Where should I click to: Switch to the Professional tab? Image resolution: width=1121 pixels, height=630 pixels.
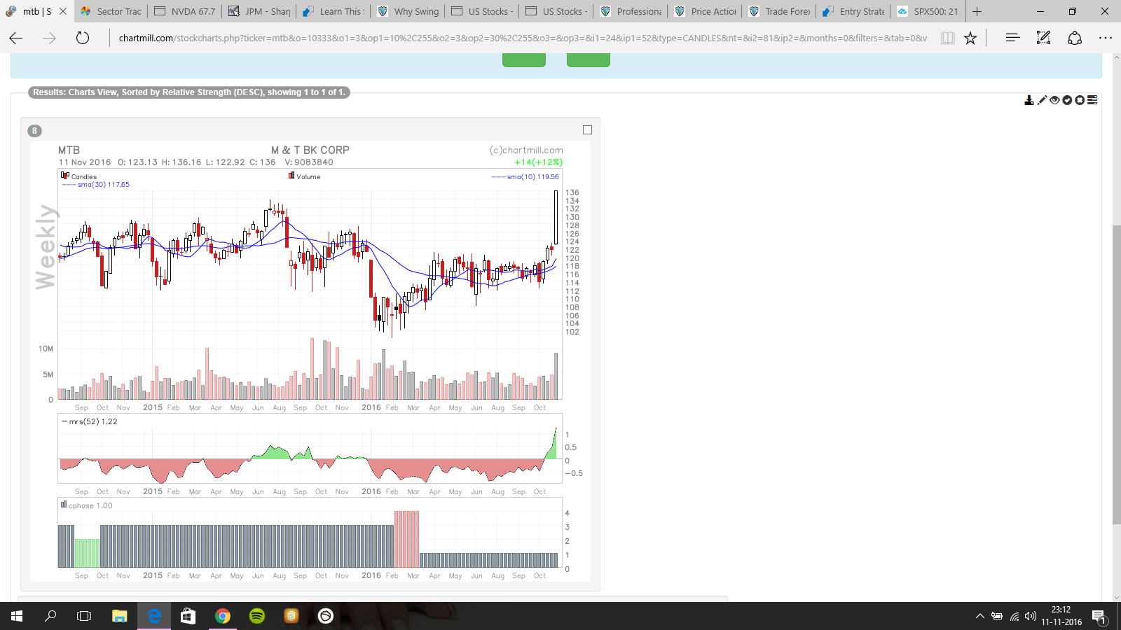[x=631, y=11]
